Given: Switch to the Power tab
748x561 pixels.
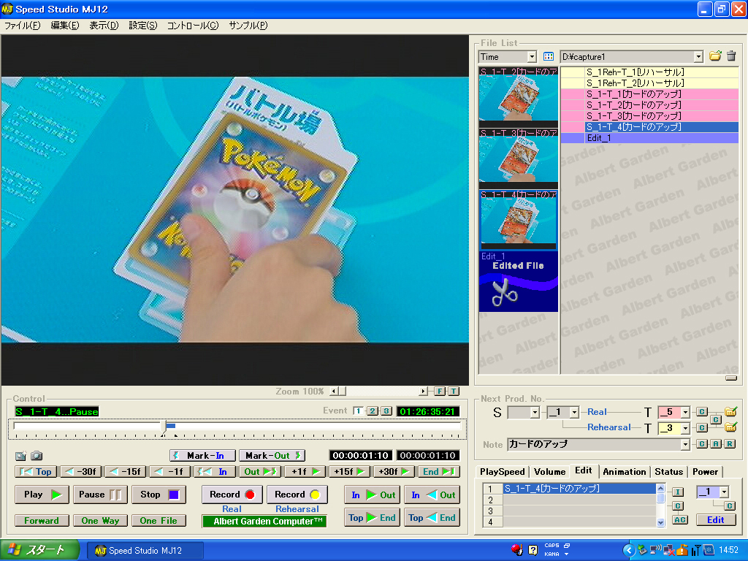Looking at the screenshot, I should pyautogui.click(x=705, y=472).
